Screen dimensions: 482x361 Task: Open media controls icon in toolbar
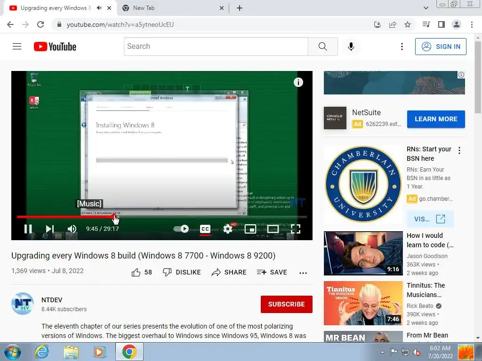[x=426, y=24]
